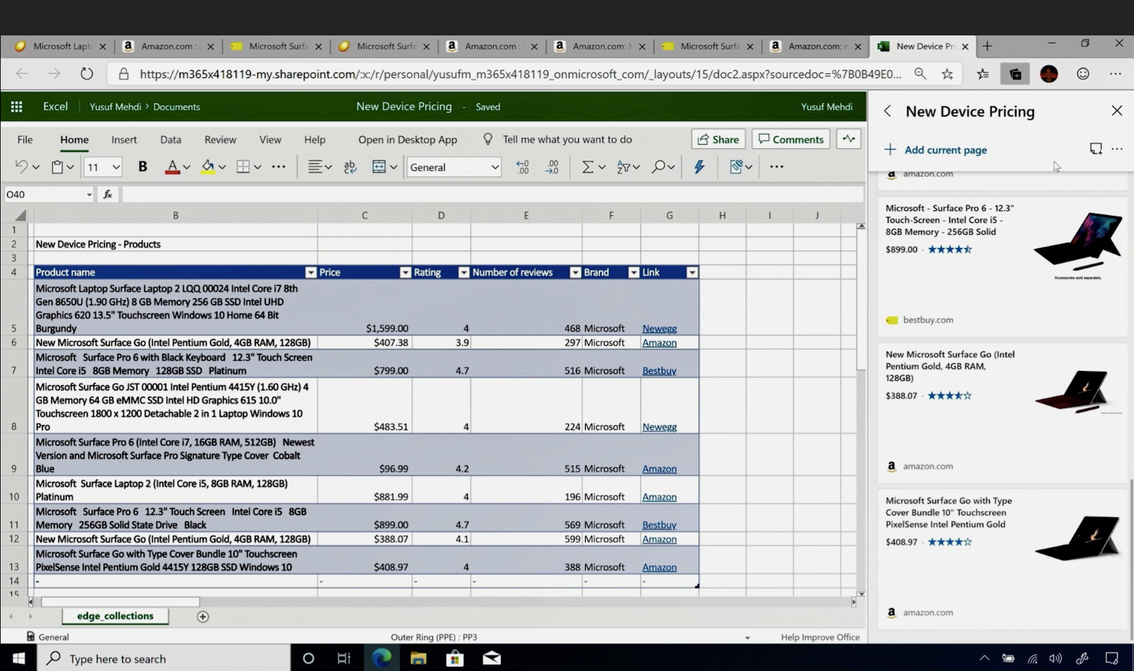Open the Brand column filter dropdown
The width and height of the screenshot is (1134, 671).
[633, 272]
